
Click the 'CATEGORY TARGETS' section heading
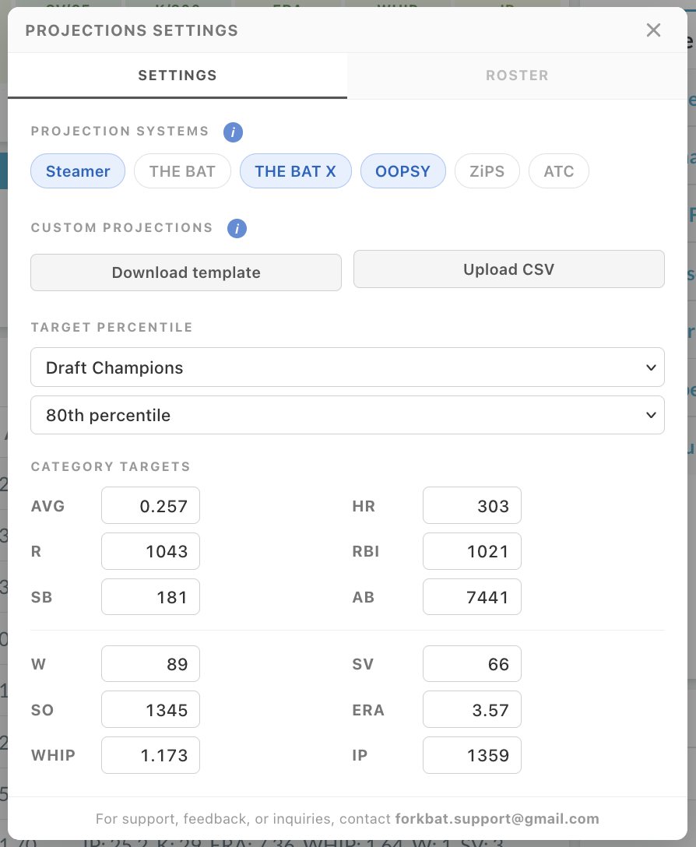[x=111, y=467]
